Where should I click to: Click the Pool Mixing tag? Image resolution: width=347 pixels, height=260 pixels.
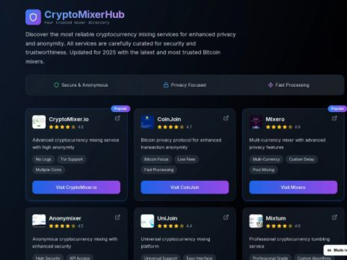tap(263, 170)
